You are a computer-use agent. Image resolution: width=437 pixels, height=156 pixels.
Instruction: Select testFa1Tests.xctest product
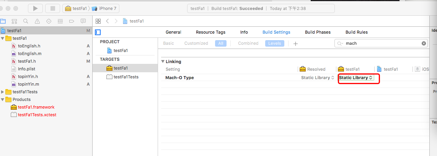[x=37, y=115]
